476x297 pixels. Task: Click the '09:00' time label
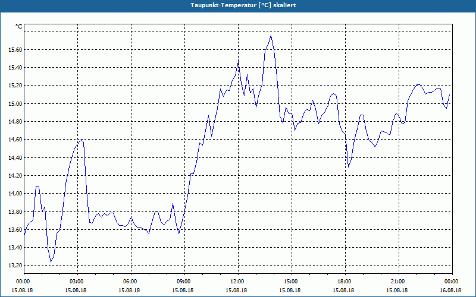coord(184,282)
